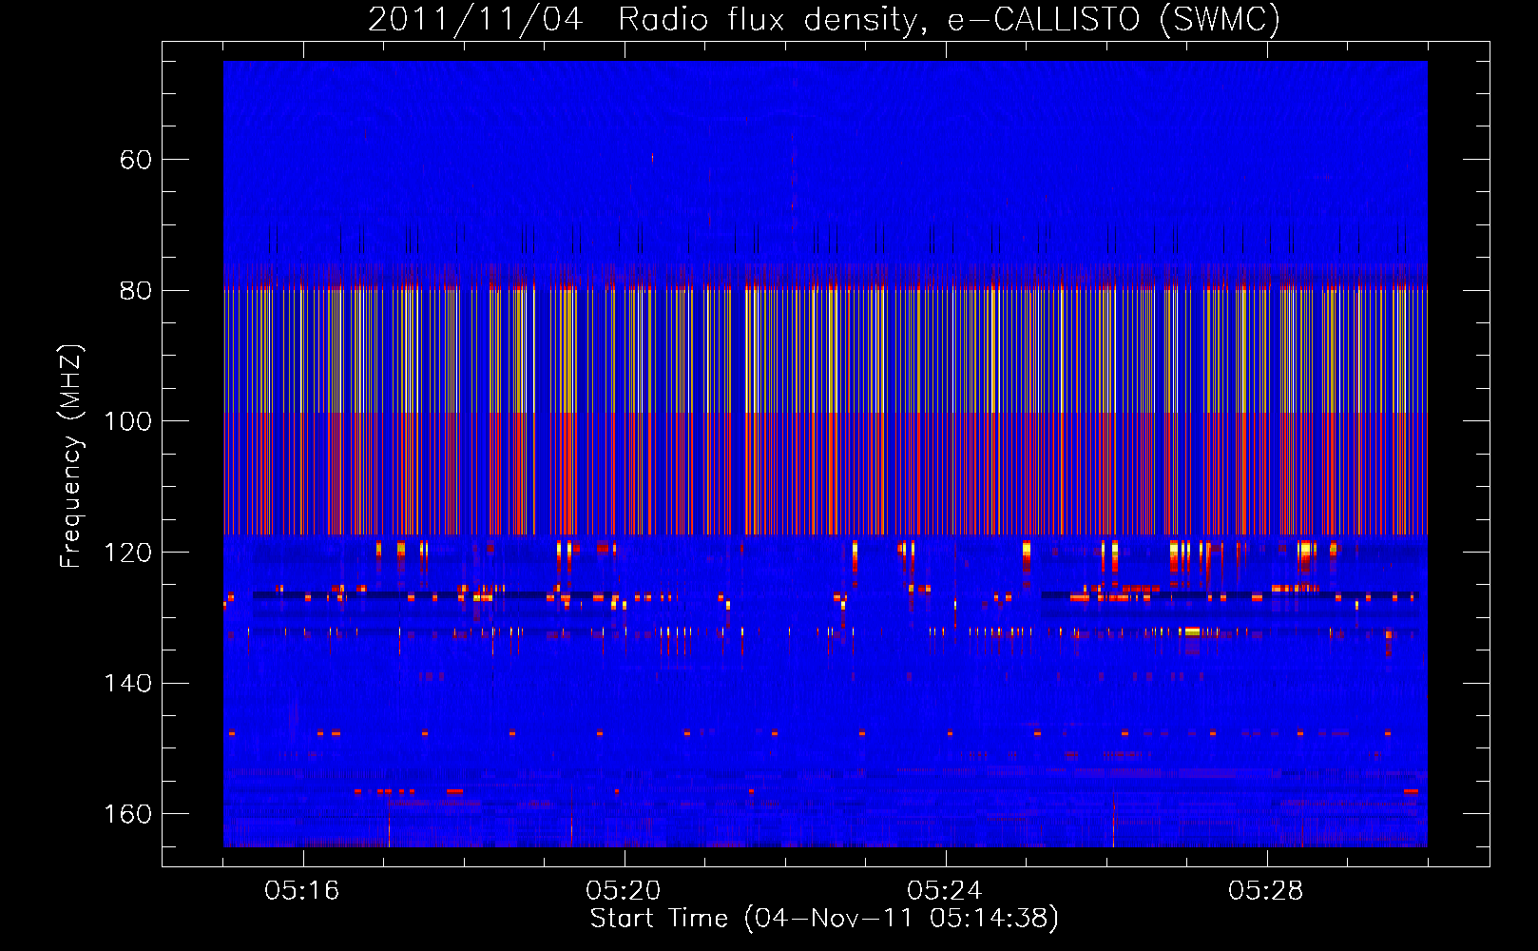1538x951 pixels.
Task: Select the 140 frequency tick label
Action: tap(128, 684)
